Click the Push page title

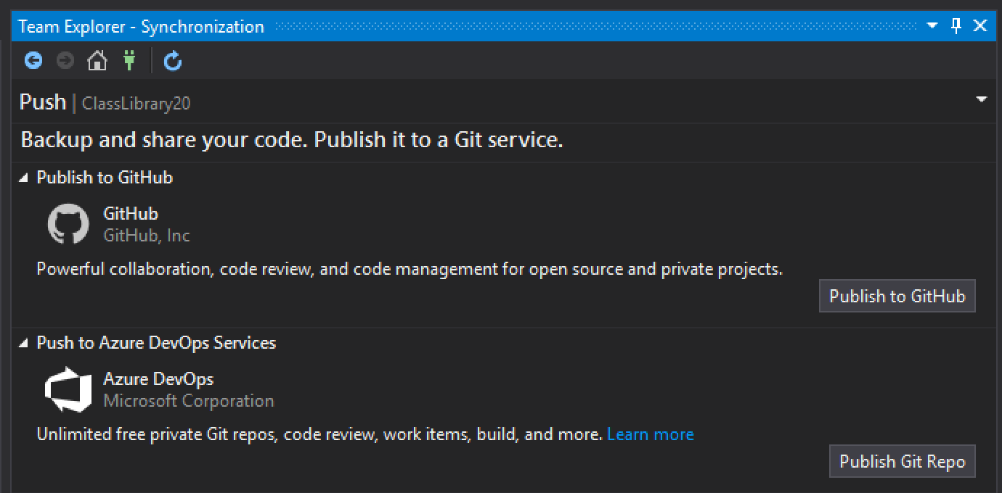(43, 102)
